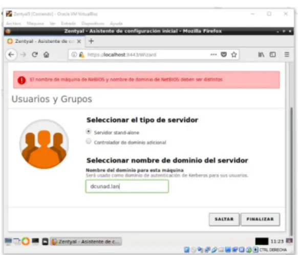
Task: Click the CTRL DERECHA host key indicator
Action: click(x=273, y=250)
